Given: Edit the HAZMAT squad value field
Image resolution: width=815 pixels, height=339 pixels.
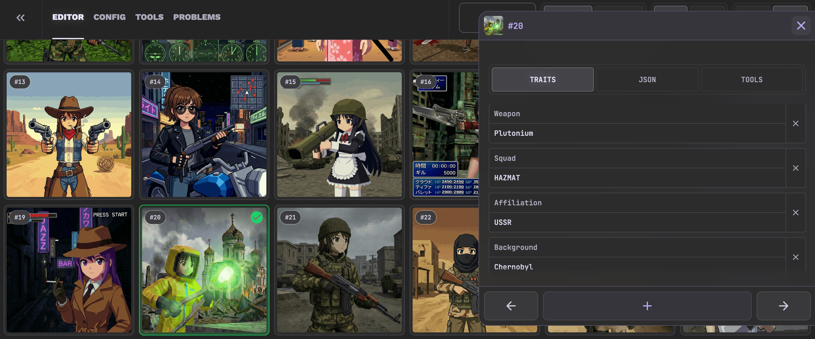Looking at the screenshot, I should pyautogui.click(x=637, y=178).
